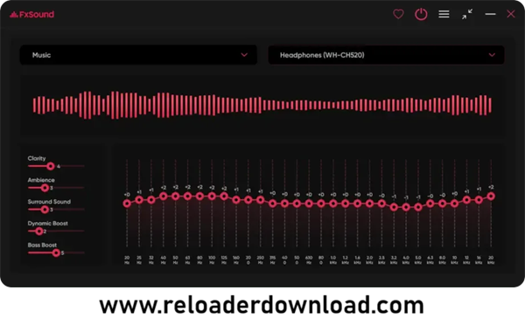Select the 25 Hz equalizer band handle

point(139,200)
